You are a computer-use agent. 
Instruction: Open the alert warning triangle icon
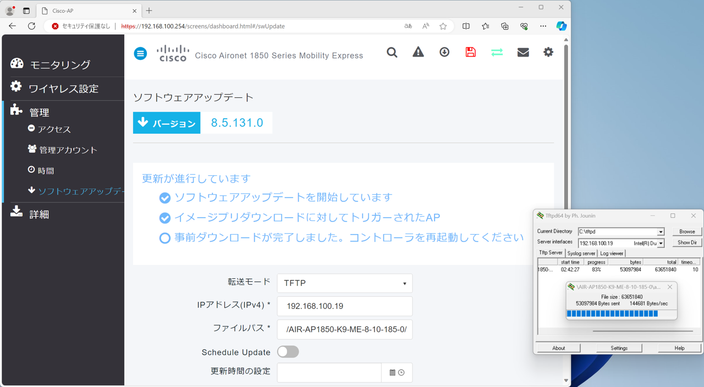click(418, 52)
